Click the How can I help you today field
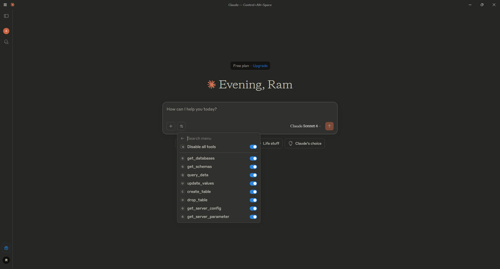500x269 pixels. pyautogui.click(x=250, y=109)
